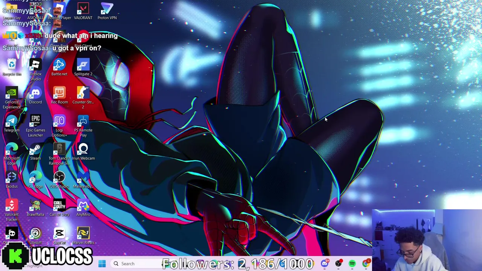Viewport: 482px width, 271px height.
Task: Launch the Battle.net desktop shortcut
Action: 59,67
